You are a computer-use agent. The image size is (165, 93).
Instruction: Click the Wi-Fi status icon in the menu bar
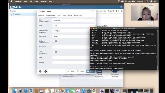click(126, 1)
